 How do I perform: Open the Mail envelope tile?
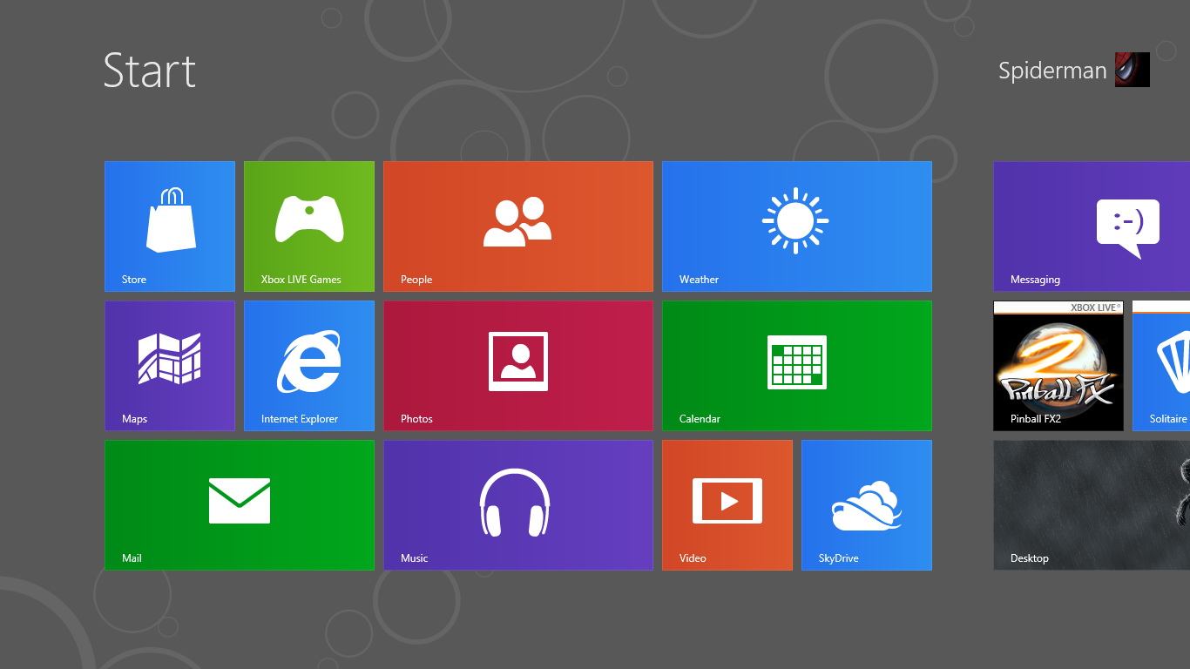(x=240, y=505)
